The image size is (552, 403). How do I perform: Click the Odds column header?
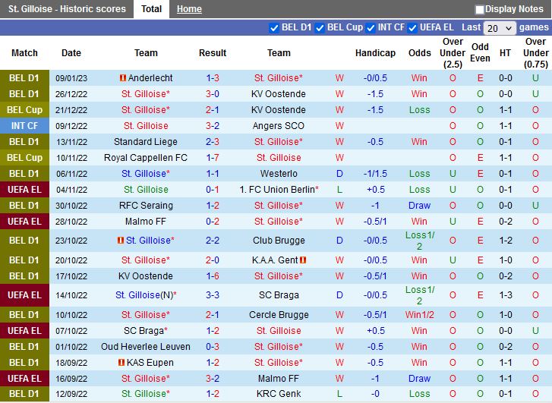point(420,53)
